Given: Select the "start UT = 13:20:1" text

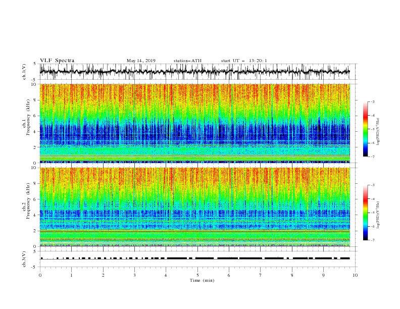Looking at the screenshot, I should coord(244,61).
